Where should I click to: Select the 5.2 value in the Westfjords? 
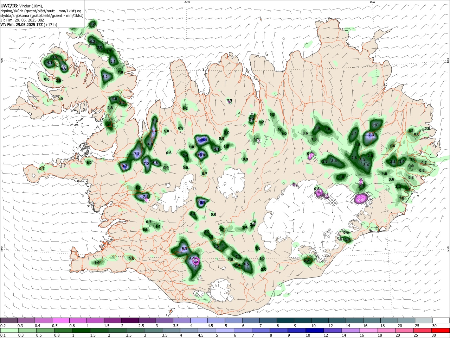[105, 77]
